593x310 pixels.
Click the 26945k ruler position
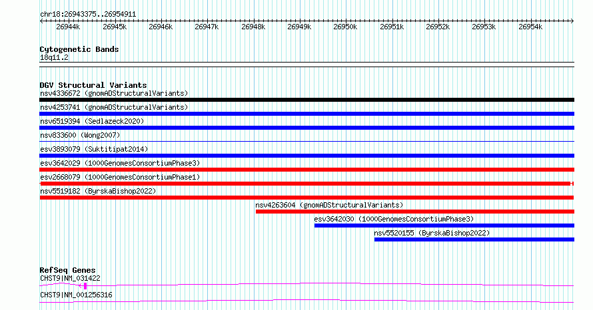[x=115, y=27]
